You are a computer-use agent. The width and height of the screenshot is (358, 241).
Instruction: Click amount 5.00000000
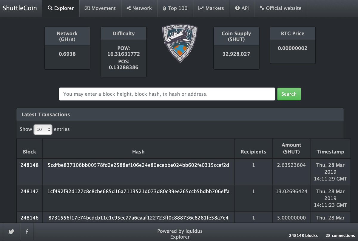coord(291,218)
